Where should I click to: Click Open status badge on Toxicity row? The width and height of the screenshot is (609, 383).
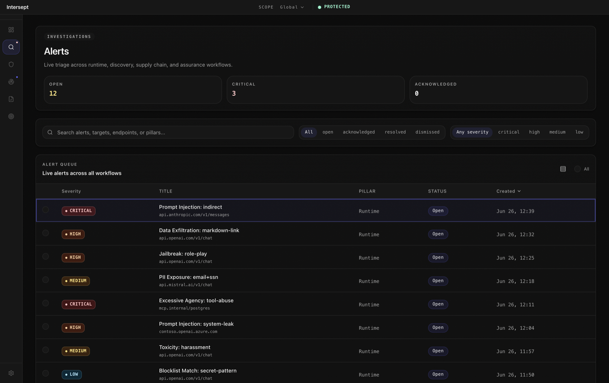(438, 351)
